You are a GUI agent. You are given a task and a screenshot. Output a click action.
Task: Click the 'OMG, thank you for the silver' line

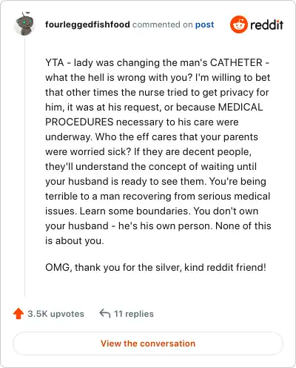155,267
